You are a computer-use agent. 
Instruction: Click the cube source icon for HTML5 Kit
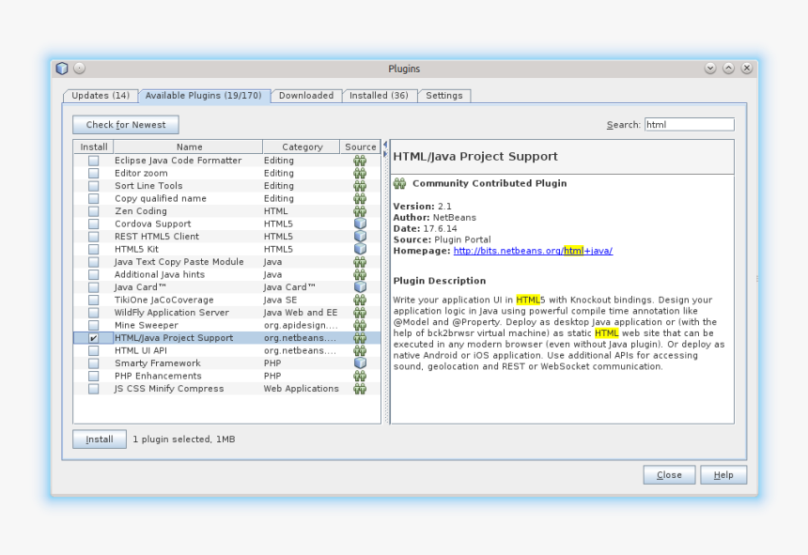coord(360,250)
